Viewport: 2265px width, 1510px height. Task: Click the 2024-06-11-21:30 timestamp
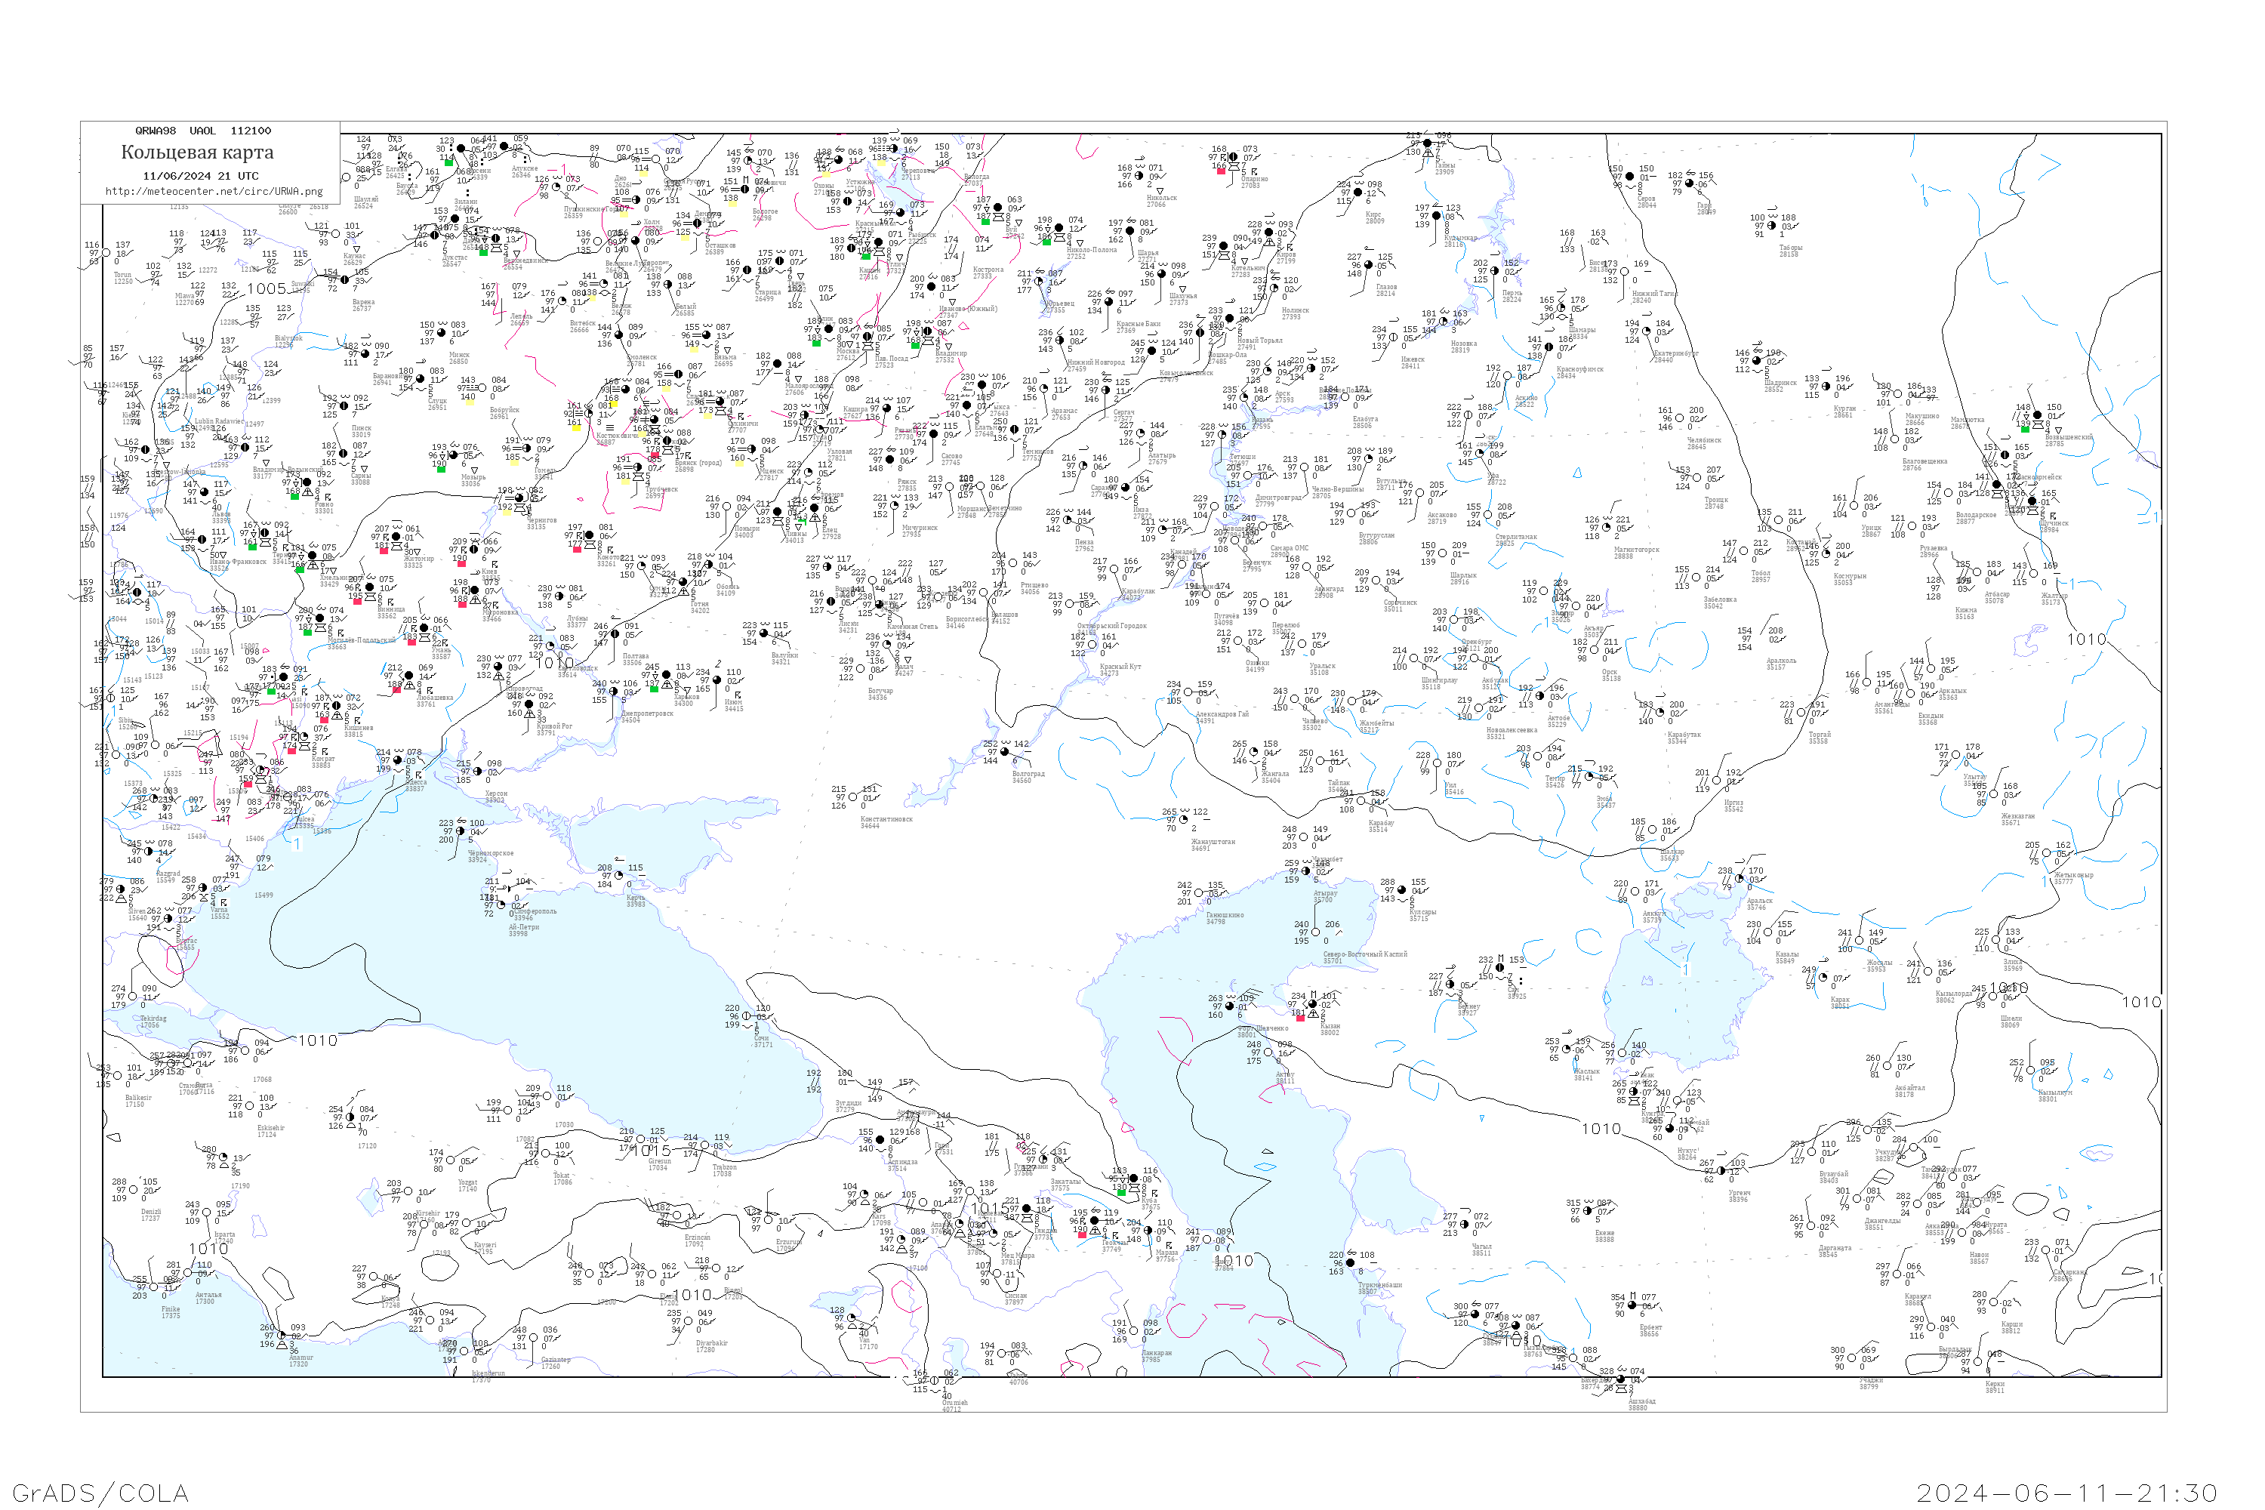click(x=2066, y=1493)
